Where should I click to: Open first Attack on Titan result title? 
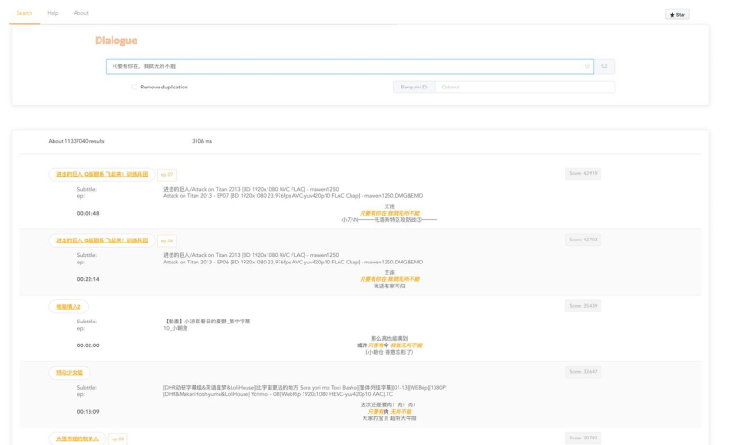[101, 174]
